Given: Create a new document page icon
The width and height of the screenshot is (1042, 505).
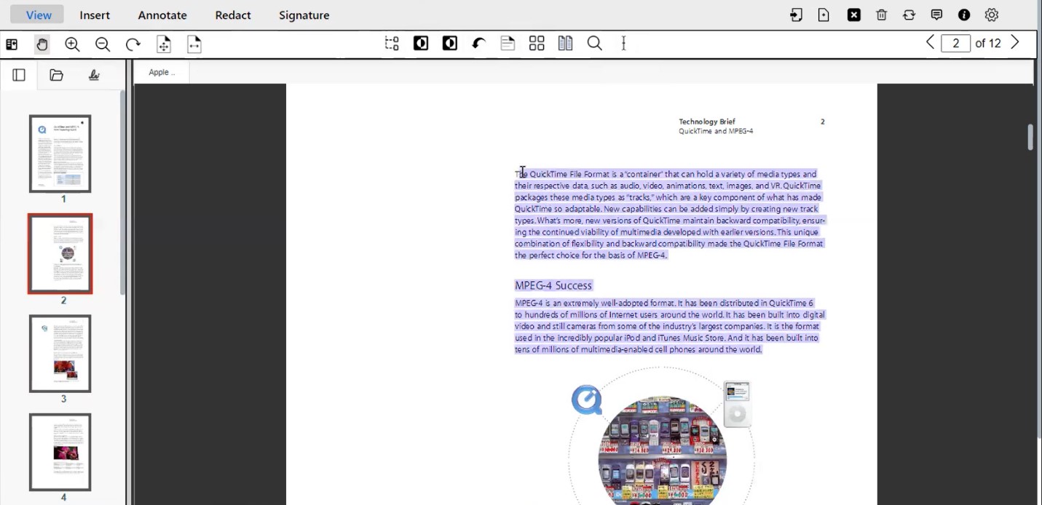Looking at the screenshot, I should (824, 15).
